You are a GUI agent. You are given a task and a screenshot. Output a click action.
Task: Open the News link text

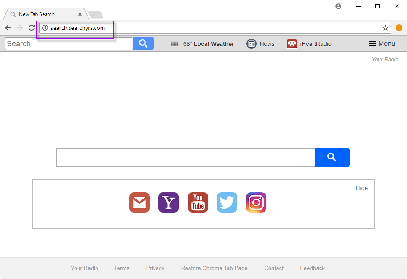coord(267,44)
